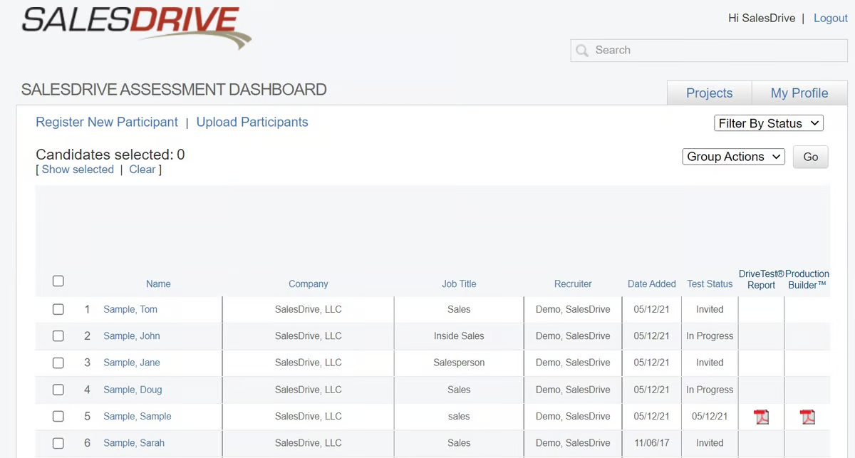855x458 pixels.
Task: Switch to the Projects tab
Action: tap(709, 93)
